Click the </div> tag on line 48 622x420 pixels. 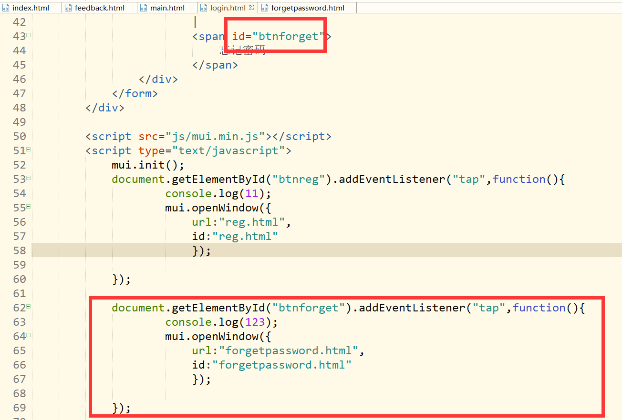coord(105,108)
